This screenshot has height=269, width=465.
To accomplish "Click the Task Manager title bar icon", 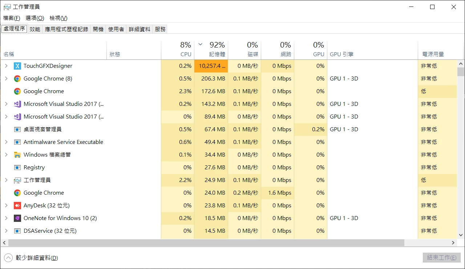I will pyautogui.click(x=7, y=7).
